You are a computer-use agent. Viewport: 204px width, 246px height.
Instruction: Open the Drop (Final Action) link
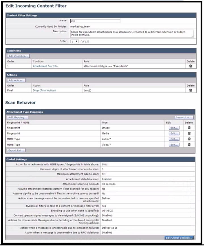tap(44, 90)
